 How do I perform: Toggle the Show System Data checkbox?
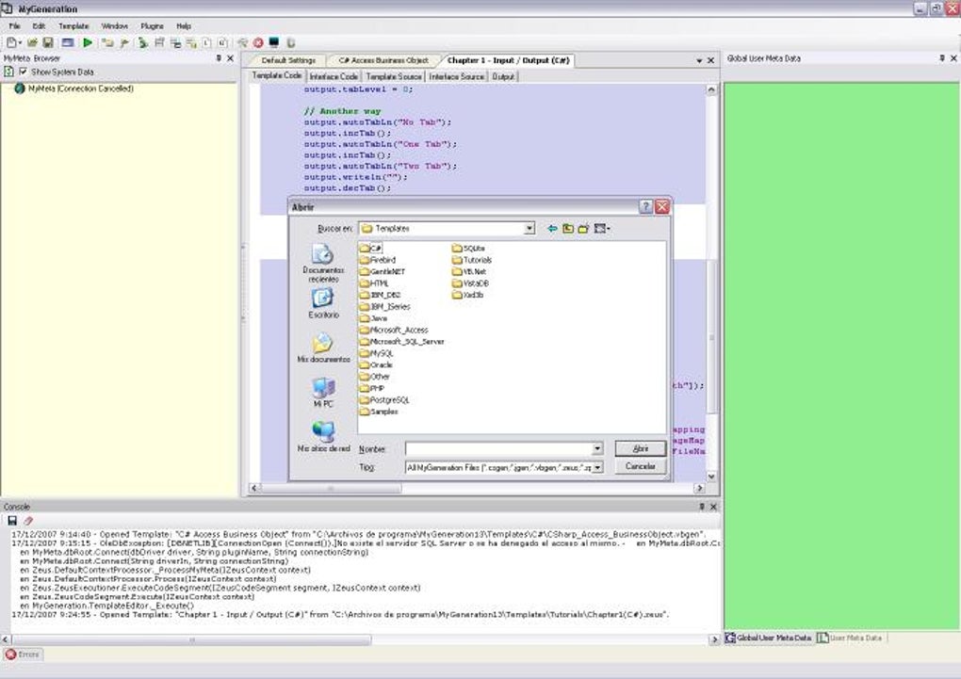(x=24, y=72)
